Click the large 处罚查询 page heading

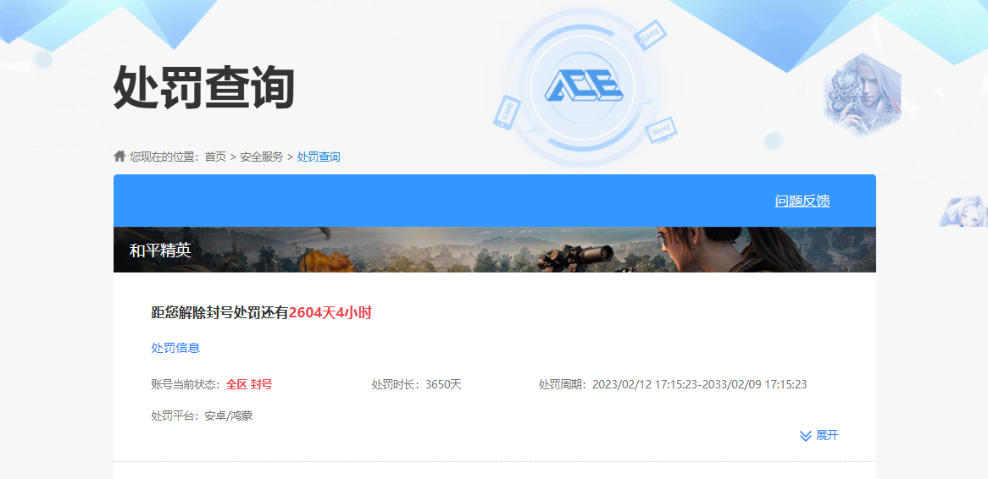[204, 88]
